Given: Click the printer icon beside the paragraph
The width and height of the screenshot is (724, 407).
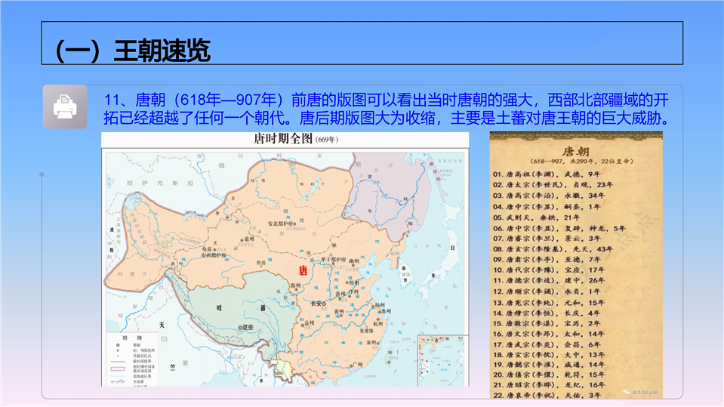Looking at the screenshot, I should [x=64, y=107].
